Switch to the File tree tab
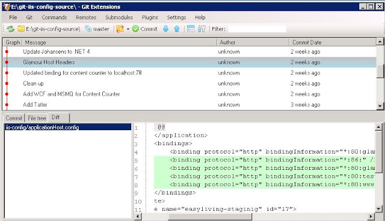 point(37,118)
